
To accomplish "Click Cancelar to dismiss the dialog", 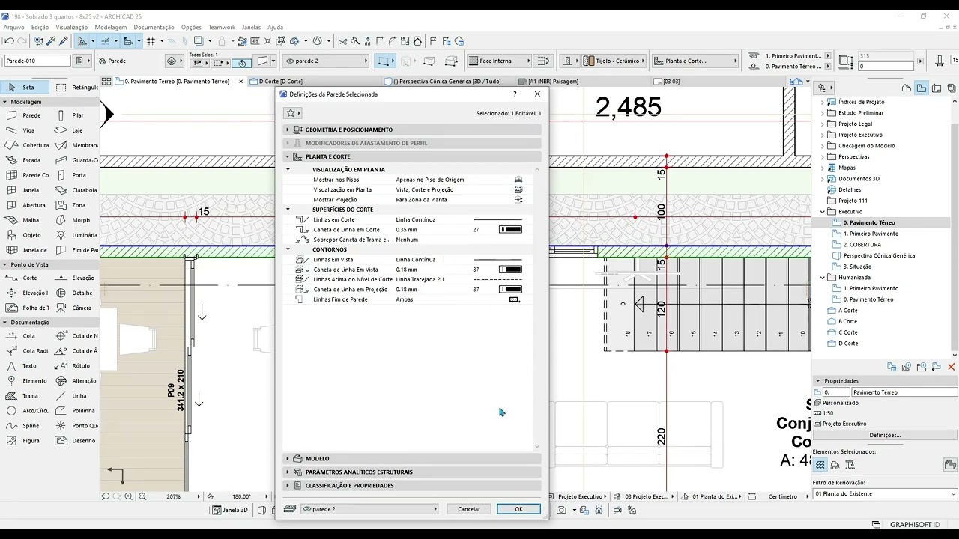I will point(469,509).
